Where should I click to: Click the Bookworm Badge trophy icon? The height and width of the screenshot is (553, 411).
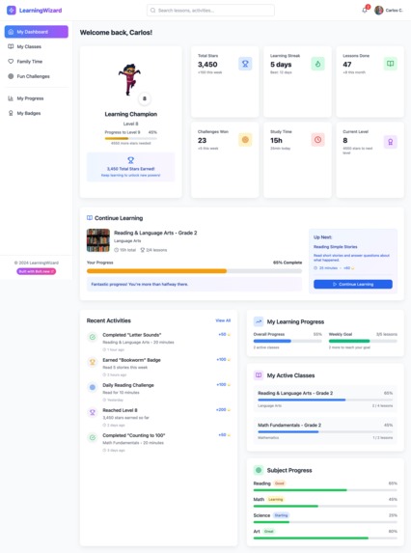click(93, 362)
